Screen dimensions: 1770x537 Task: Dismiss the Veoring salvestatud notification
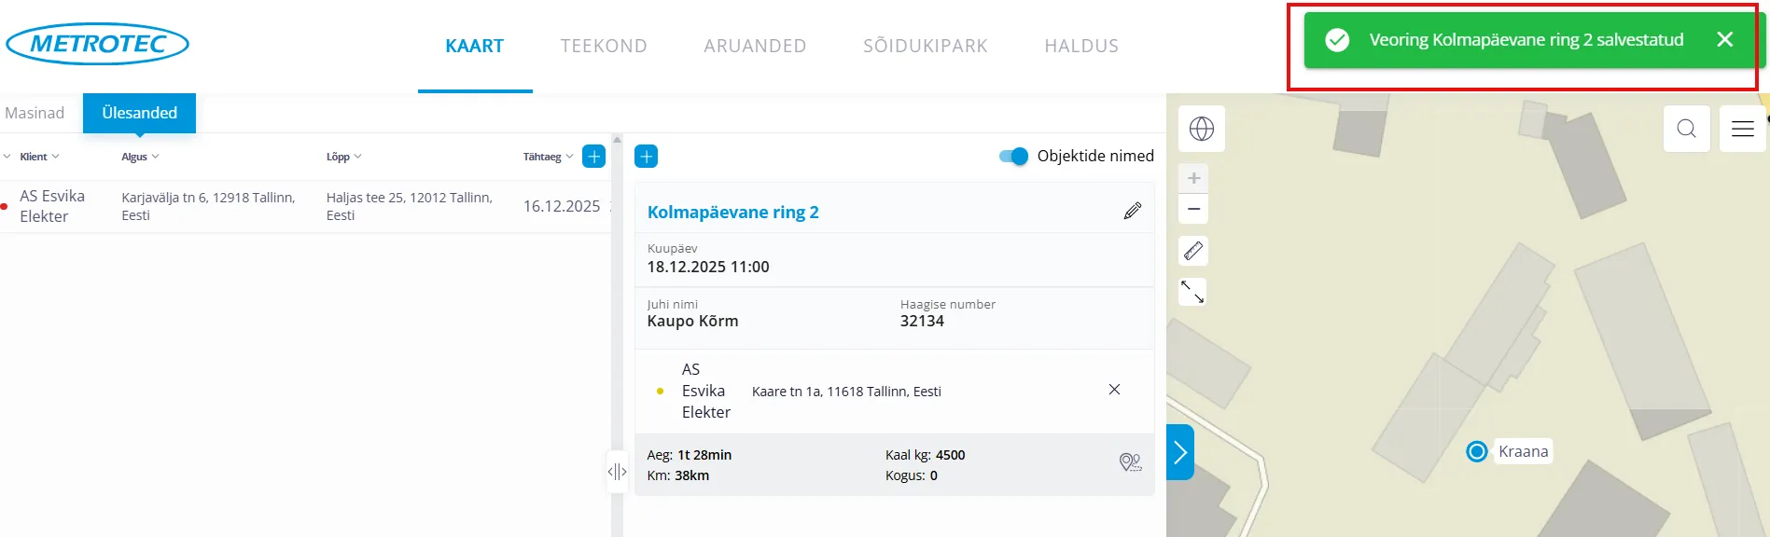[1724, 39]
